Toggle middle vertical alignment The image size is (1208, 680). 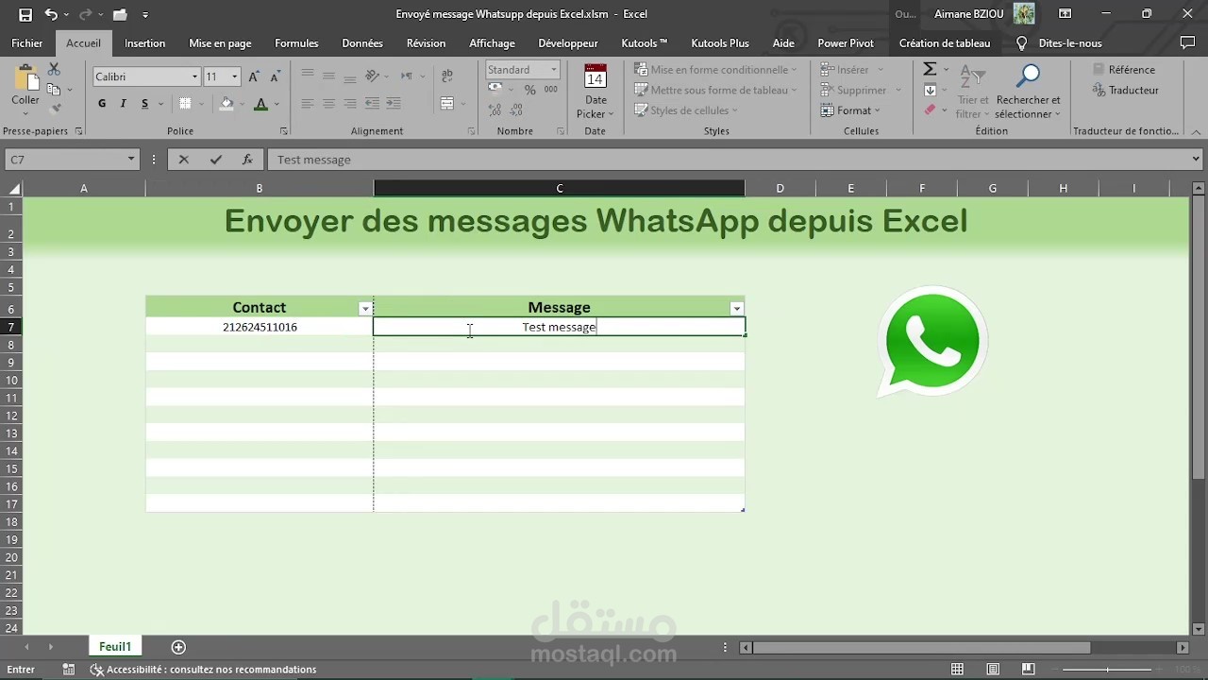click(x=328, y=76)
